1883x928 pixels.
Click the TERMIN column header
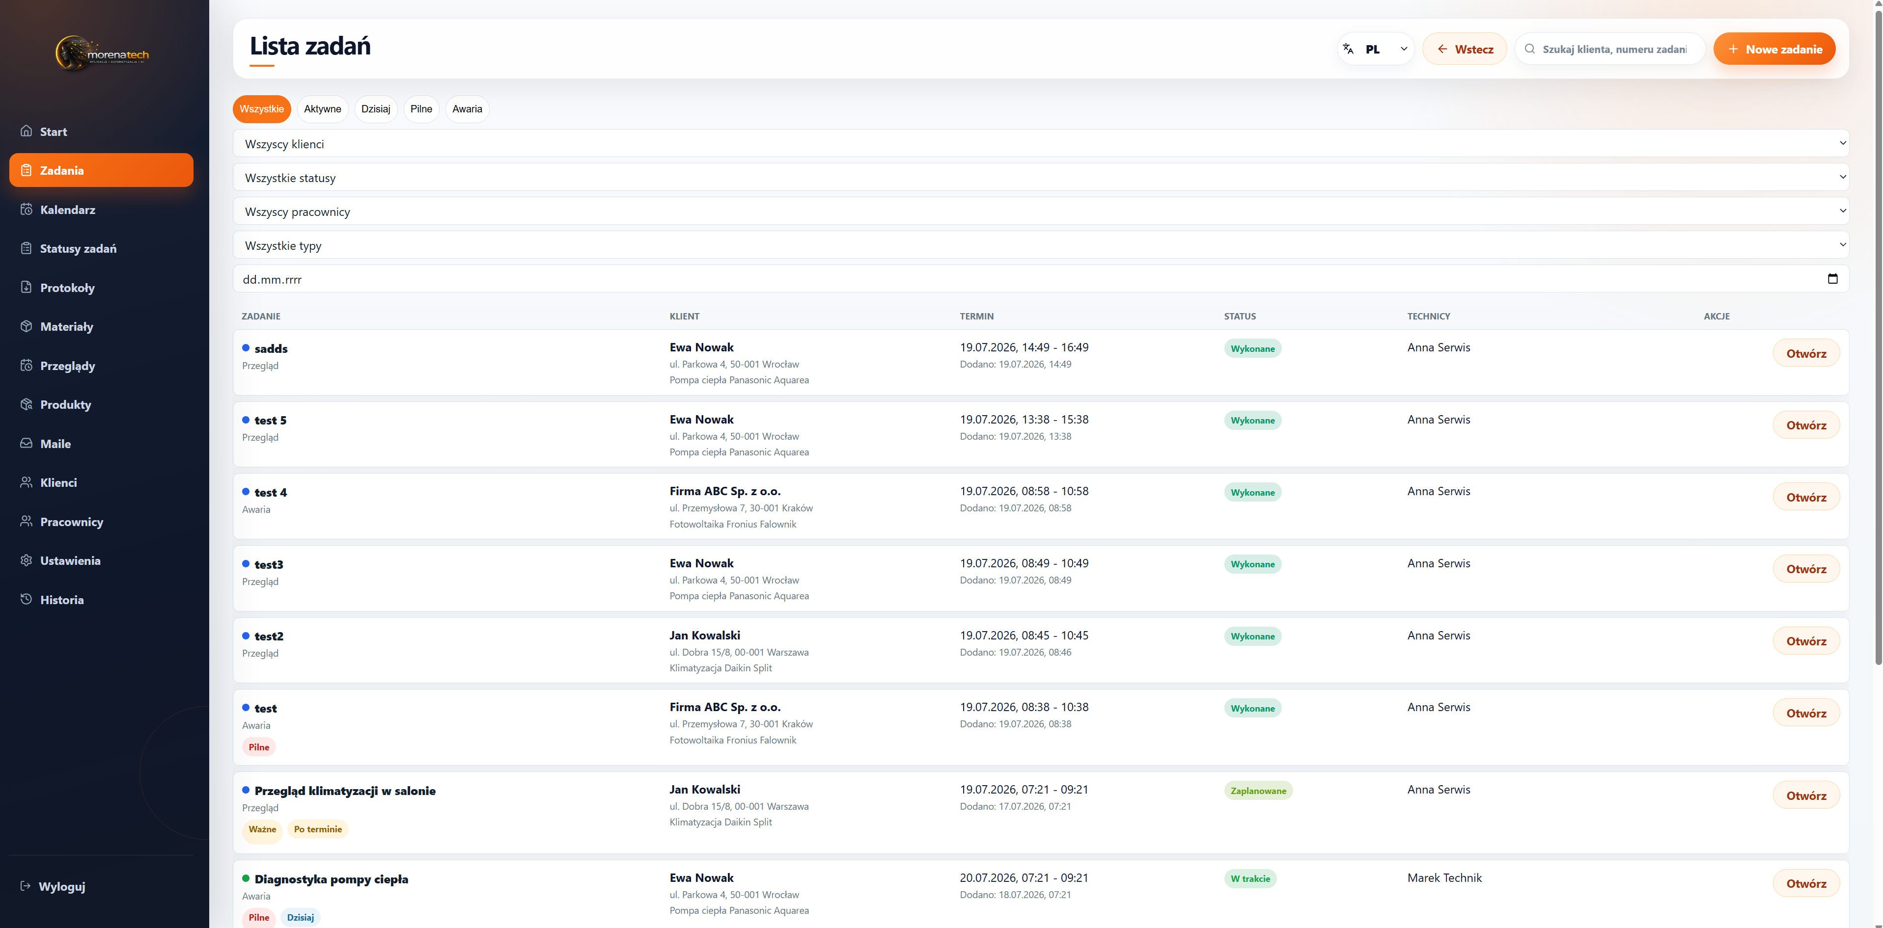tap(976, 316)
